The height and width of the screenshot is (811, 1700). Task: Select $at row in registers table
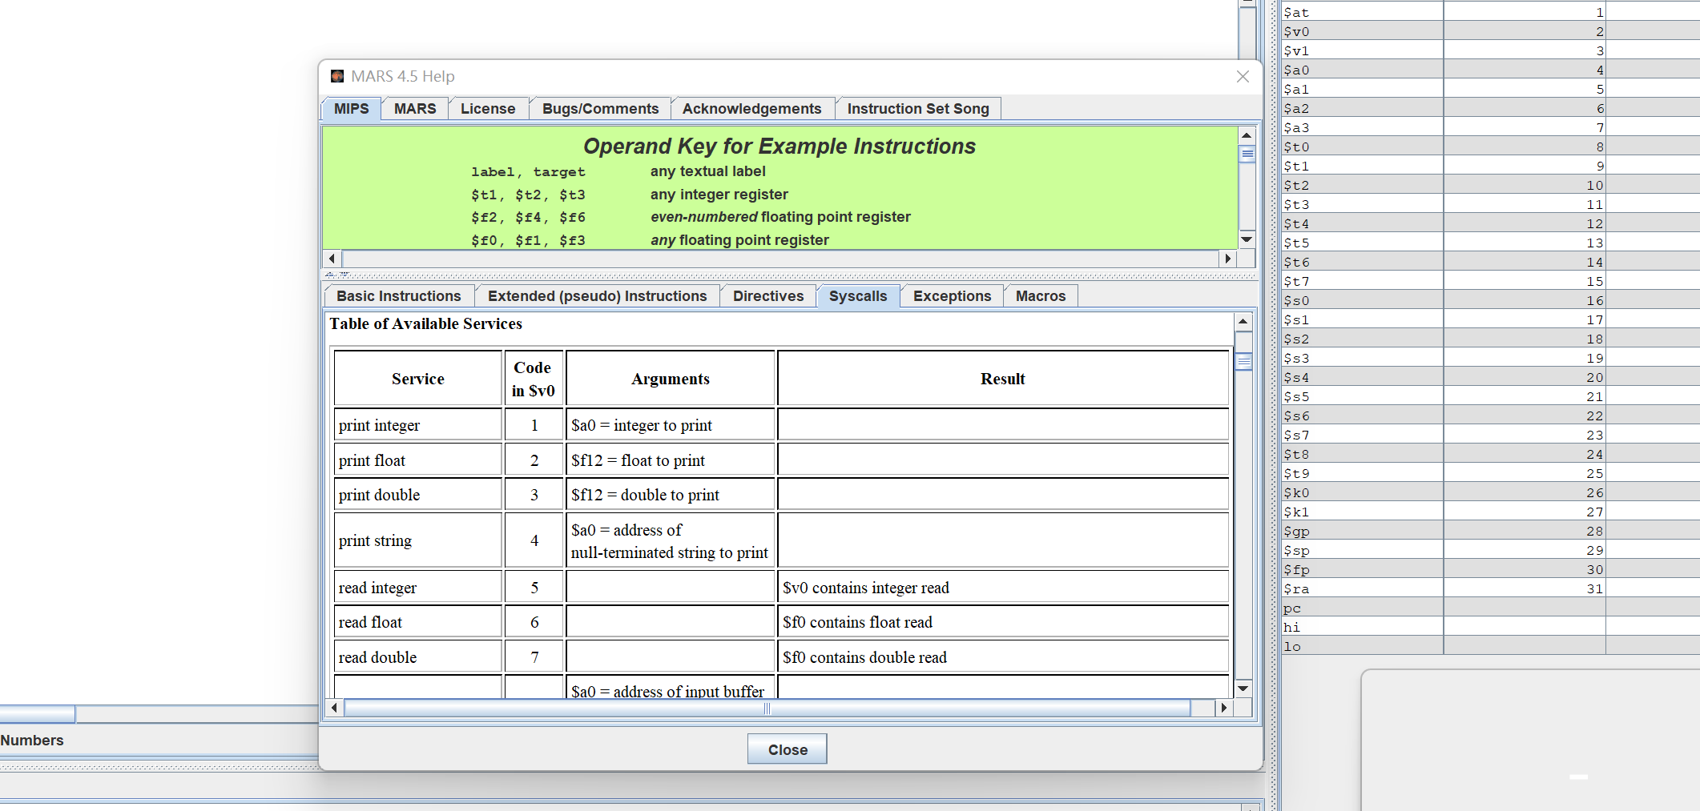pos(1490,12)
